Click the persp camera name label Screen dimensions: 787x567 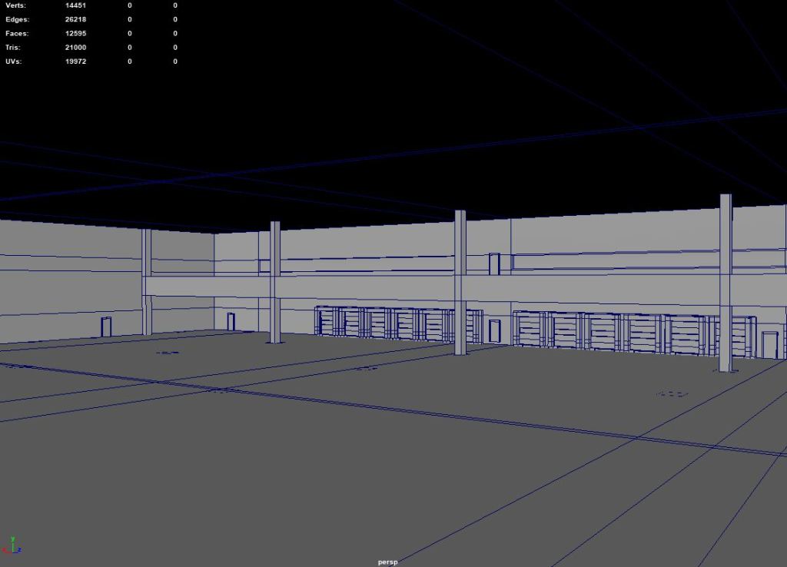click(x=389, y=562)
